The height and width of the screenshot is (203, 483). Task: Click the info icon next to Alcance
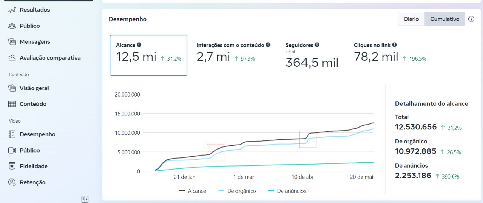point(139,45)
